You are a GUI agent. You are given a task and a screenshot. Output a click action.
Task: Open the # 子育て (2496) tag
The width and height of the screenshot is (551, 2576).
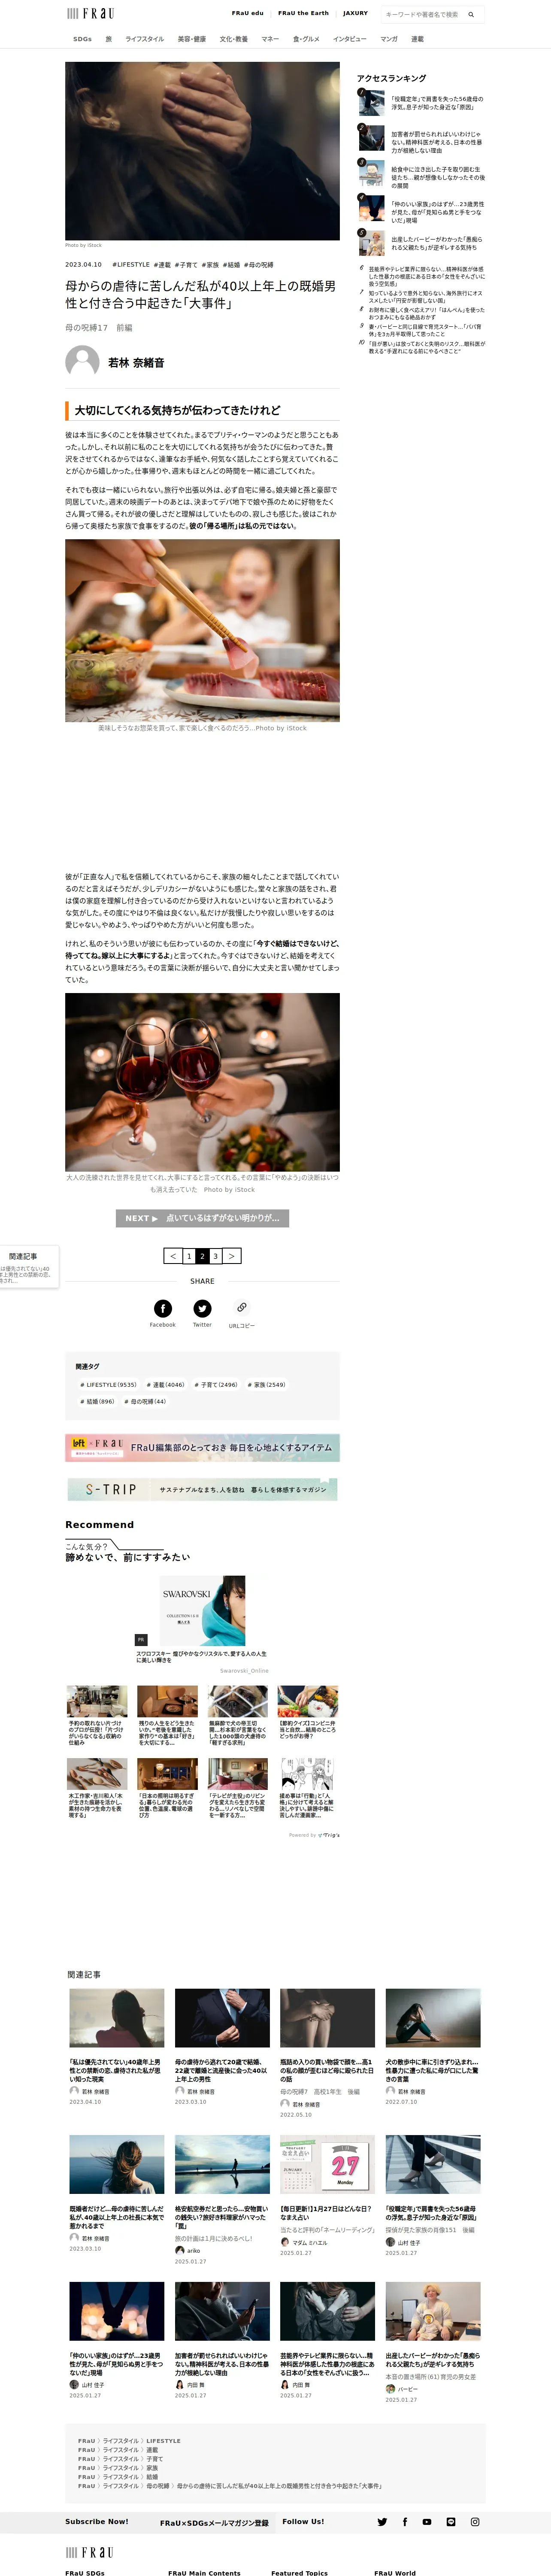tap(215, 1385)
